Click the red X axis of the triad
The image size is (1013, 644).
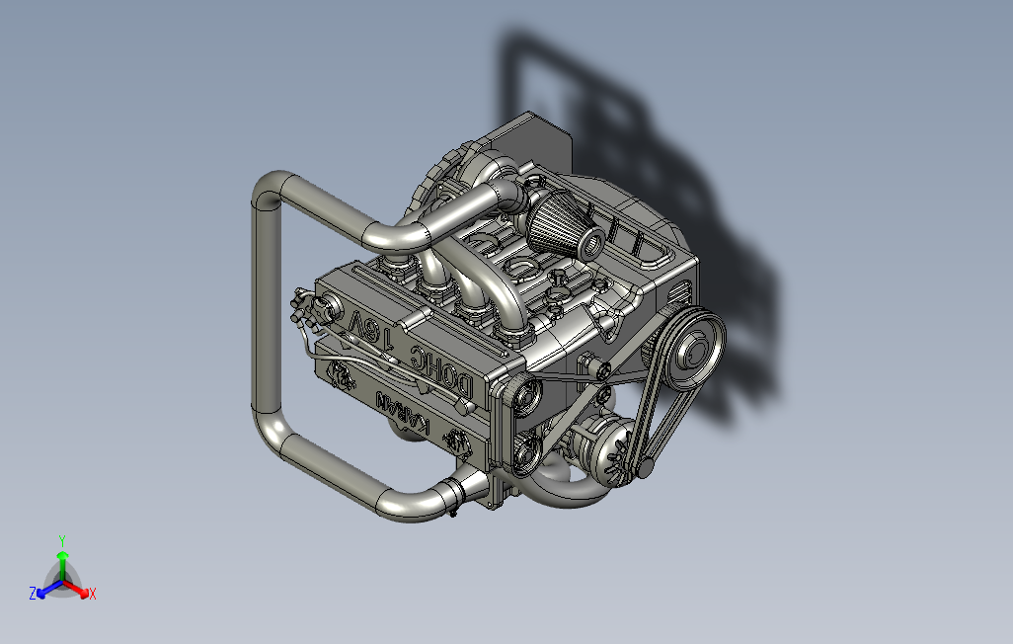pos(76,589)
